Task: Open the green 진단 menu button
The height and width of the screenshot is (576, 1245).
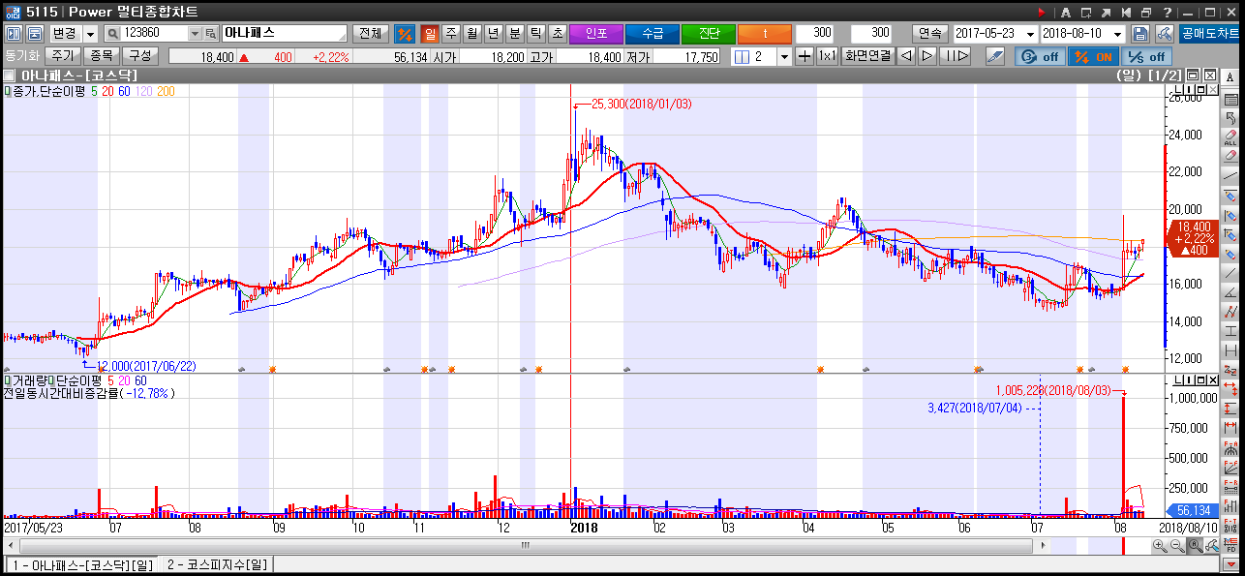Action: 709,33
